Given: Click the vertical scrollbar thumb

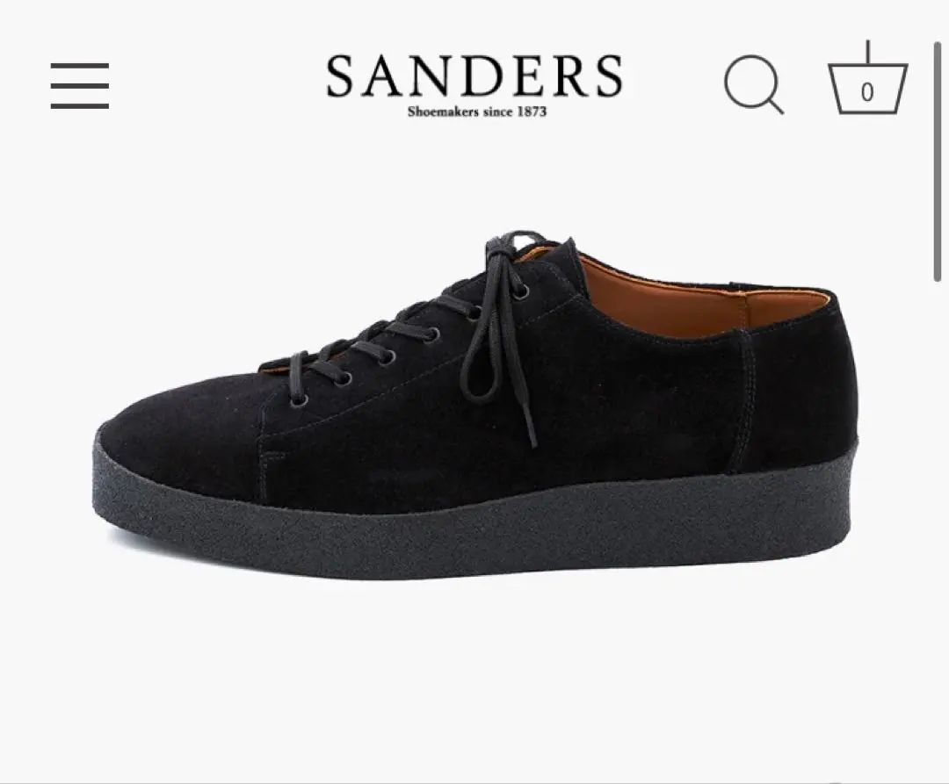Looking at the screenshot, I should (938, 161).
